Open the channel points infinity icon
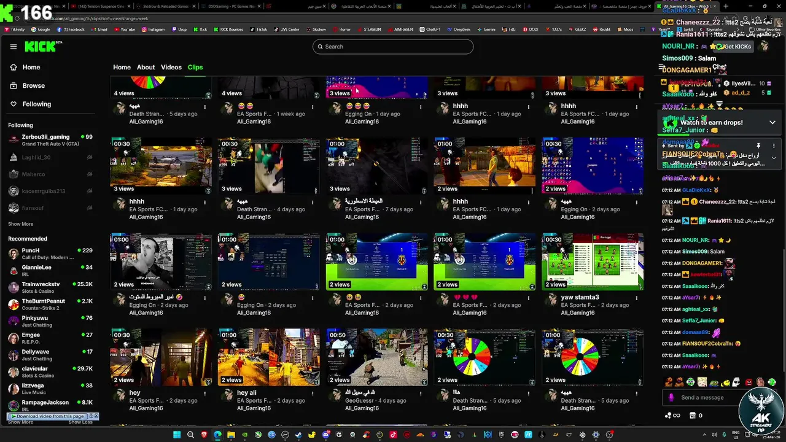Screen dimensions: 786x442 coord(672,416)
